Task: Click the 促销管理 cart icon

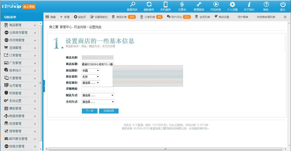Action: [x=6, y=48]
